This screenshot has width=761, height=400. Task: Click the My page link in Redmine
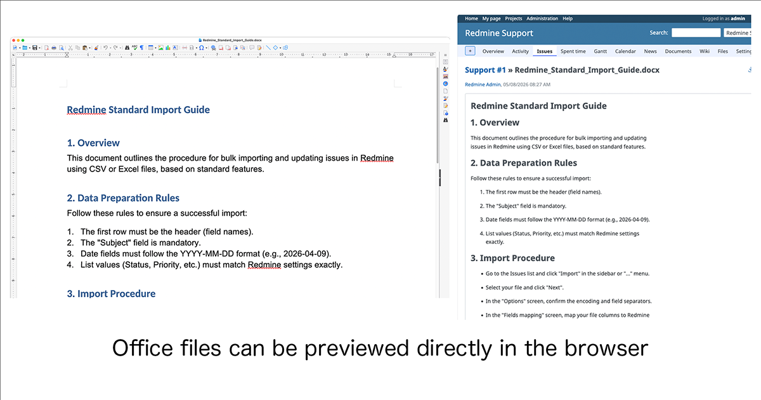(x=491, y=18)
